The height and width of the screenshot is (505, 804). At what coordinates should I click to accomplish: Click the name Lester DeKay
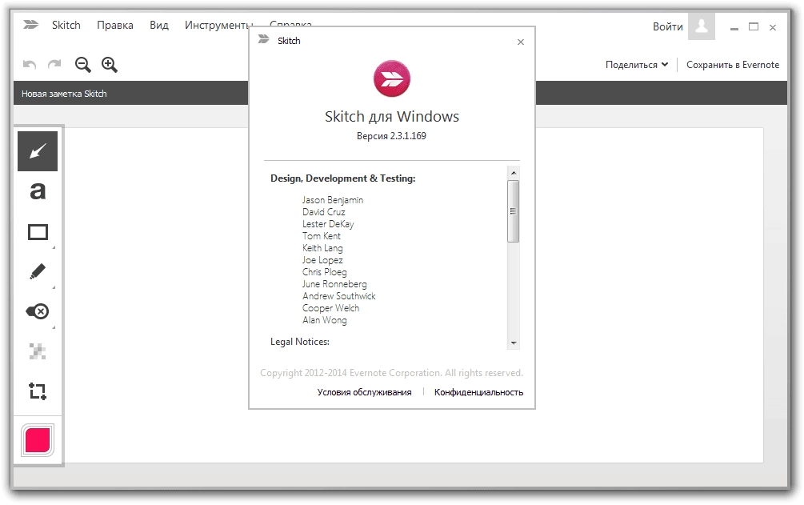click(328, 224)
